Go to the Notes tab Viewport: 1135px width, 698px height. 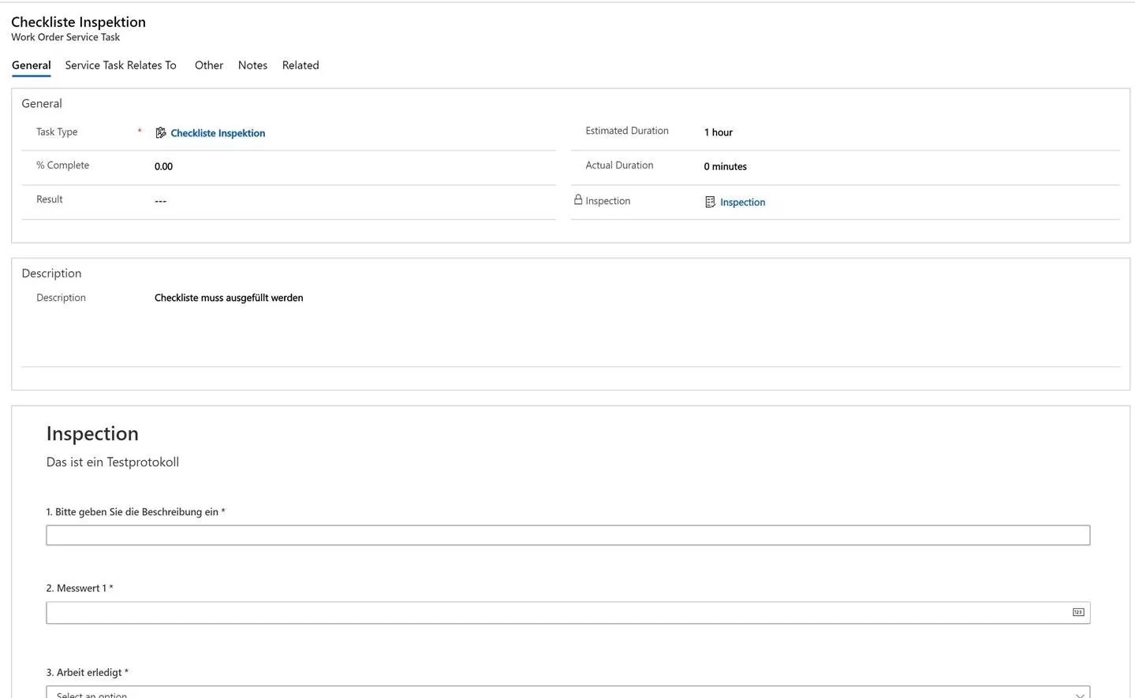tap(252, 65)
